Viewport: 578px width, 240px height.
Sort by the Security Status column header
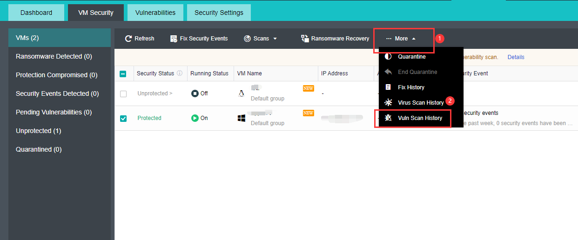click(x=155, y=73)
